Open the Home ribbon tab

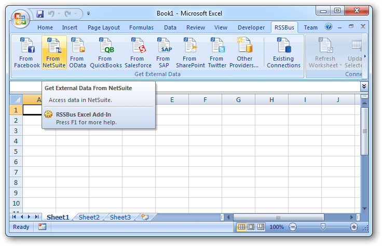click(45, 28)
